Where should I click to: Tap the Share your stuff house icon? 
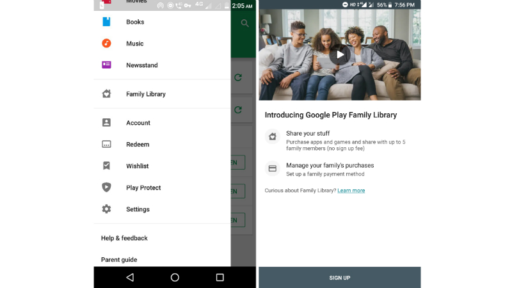click(x=273, y=136)
